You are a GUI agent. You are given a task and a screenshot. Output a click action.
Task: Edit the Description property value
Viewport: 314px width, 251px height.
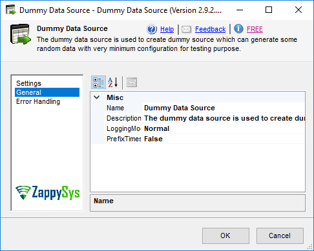[x=224, y=118]
